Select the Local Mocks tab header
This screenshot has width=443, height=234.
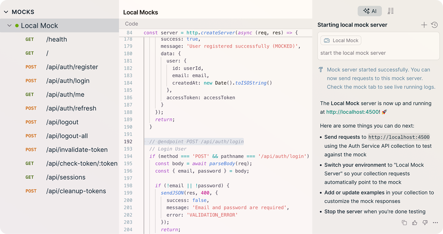pos(140,12)
